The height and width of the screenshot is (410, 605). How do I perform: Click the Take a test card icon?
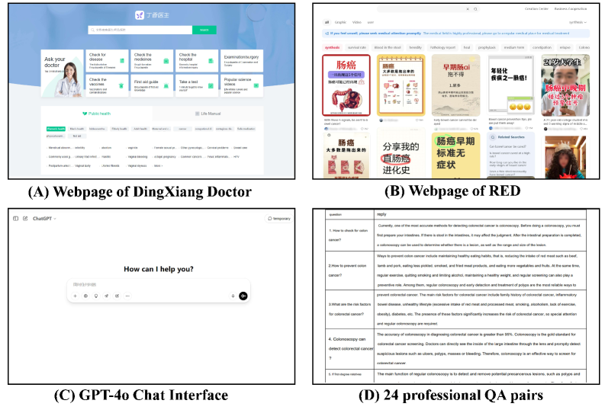tap(211, 85)
